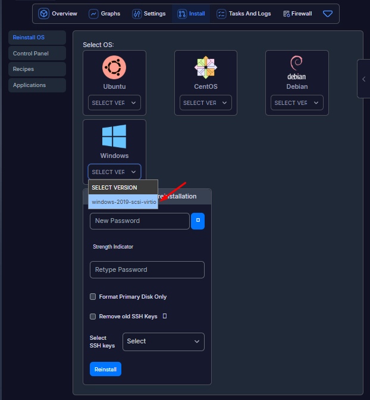Focus the New Password field
Screen dimensions: 370x400
pos(139,221)
